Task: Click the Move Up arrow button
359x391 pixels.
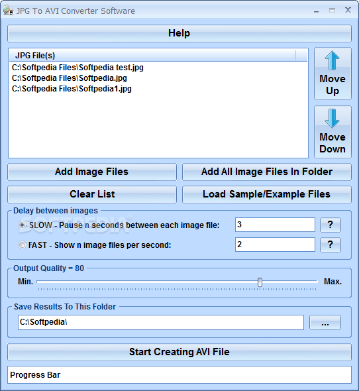Action: point(333,74)
